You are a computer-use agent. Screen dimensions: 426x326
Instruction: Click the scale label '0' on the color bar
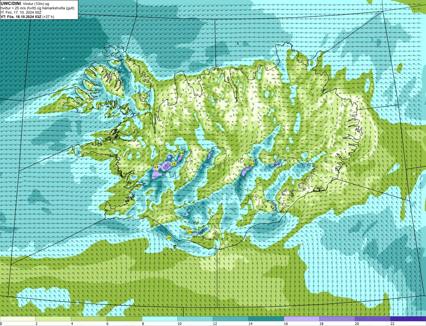pyautogui.click(x=1, y=324)
